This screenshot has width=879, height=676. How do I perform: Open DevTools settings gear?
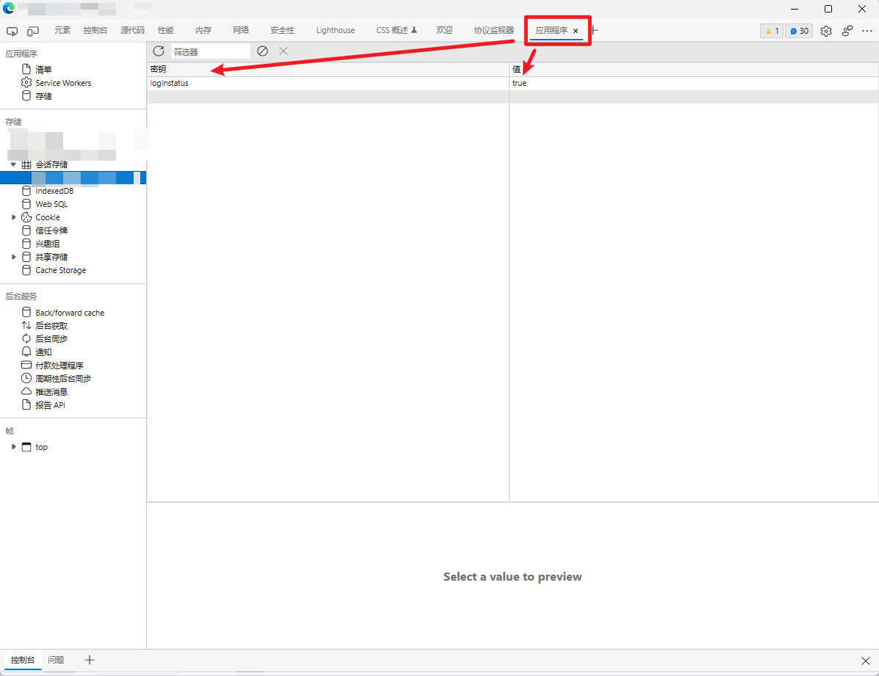coord(826,31)
